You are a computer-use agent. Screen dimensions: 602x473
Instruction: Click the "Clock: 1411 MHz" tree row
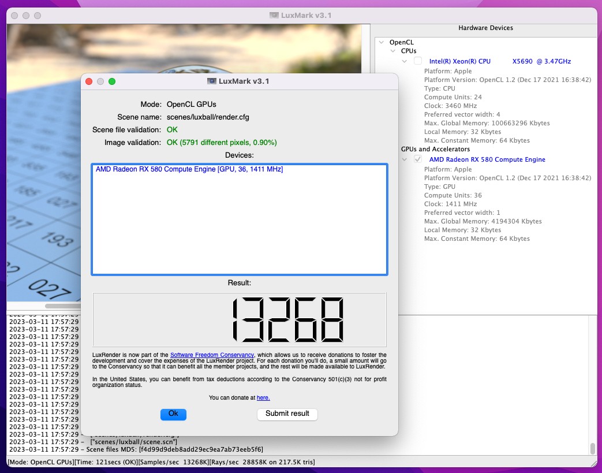(450, 204)
